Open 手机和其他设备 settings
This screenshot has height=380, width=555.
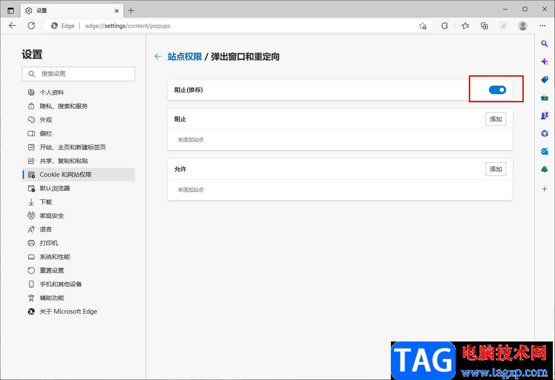click(x=78, y=284)
